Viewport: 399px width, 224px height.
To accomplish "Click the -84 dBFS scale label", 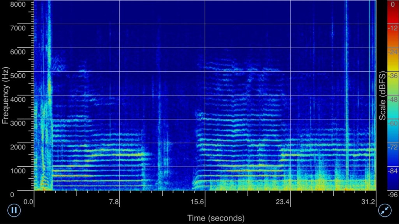I will point(393,171).
